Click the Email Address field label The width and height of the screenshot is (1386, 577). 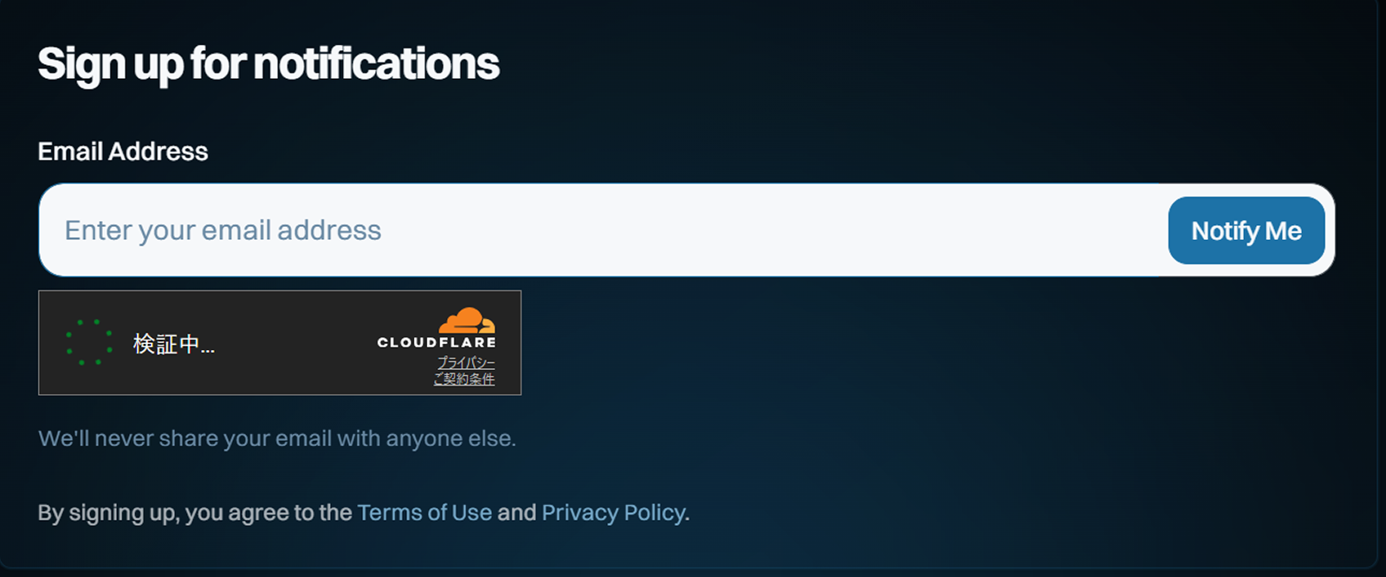pos(123,152)
